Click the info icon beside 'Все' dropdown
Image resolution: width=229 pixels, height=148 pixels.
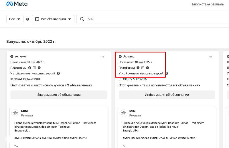tap(28, 19)
